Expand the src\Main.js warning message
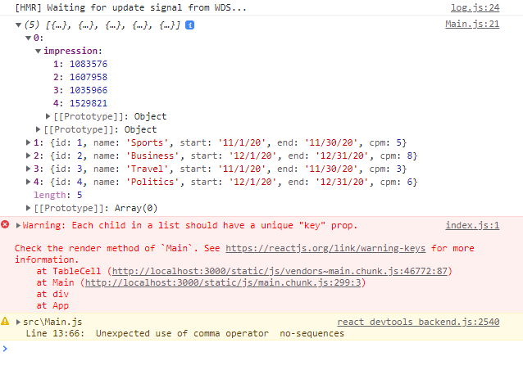Viewport: 523px width, 379px height. pyautogui.click(x=18, y=322)
